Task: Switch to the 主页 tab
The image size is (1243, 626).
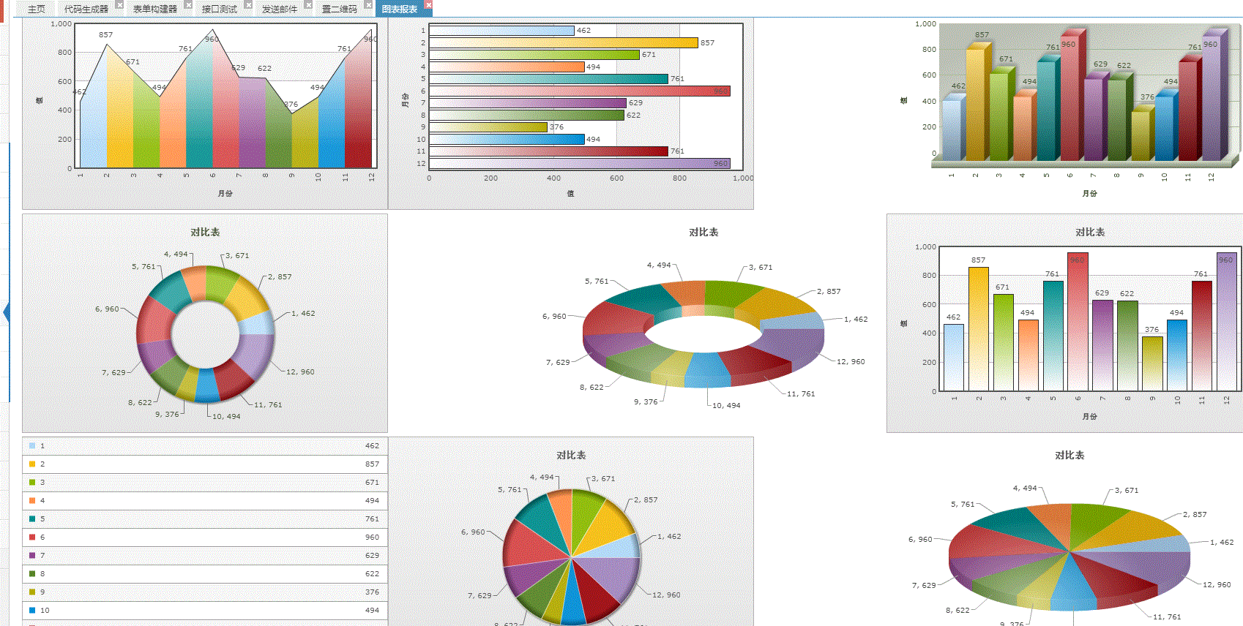Action: click(36, 9)
